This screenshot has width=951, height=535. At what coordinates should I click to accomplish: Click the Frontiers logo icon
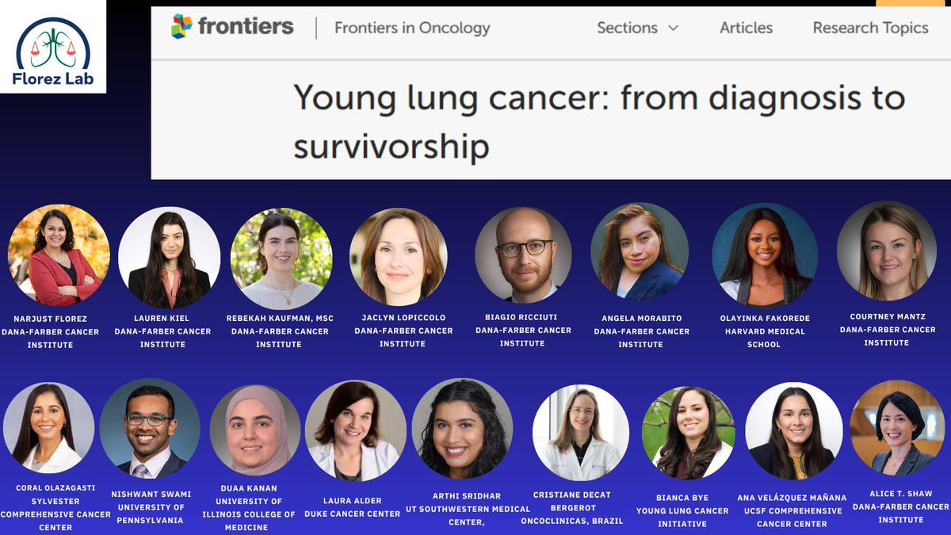click(x=181, y=26)
